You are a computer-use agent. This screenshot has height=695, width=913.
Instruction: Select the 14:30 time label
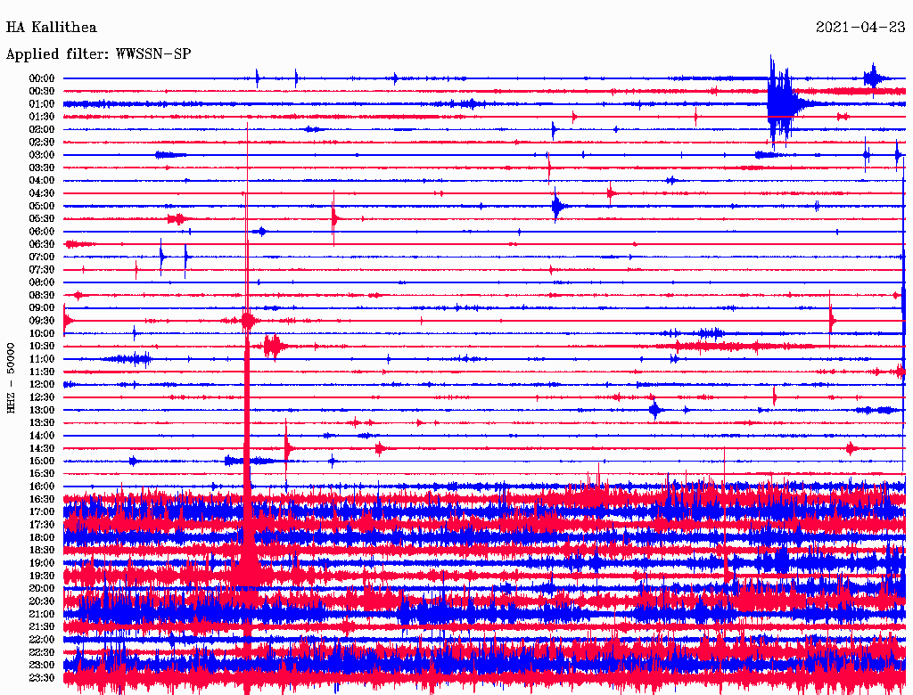pyautogui.click(x=42, y=449)
